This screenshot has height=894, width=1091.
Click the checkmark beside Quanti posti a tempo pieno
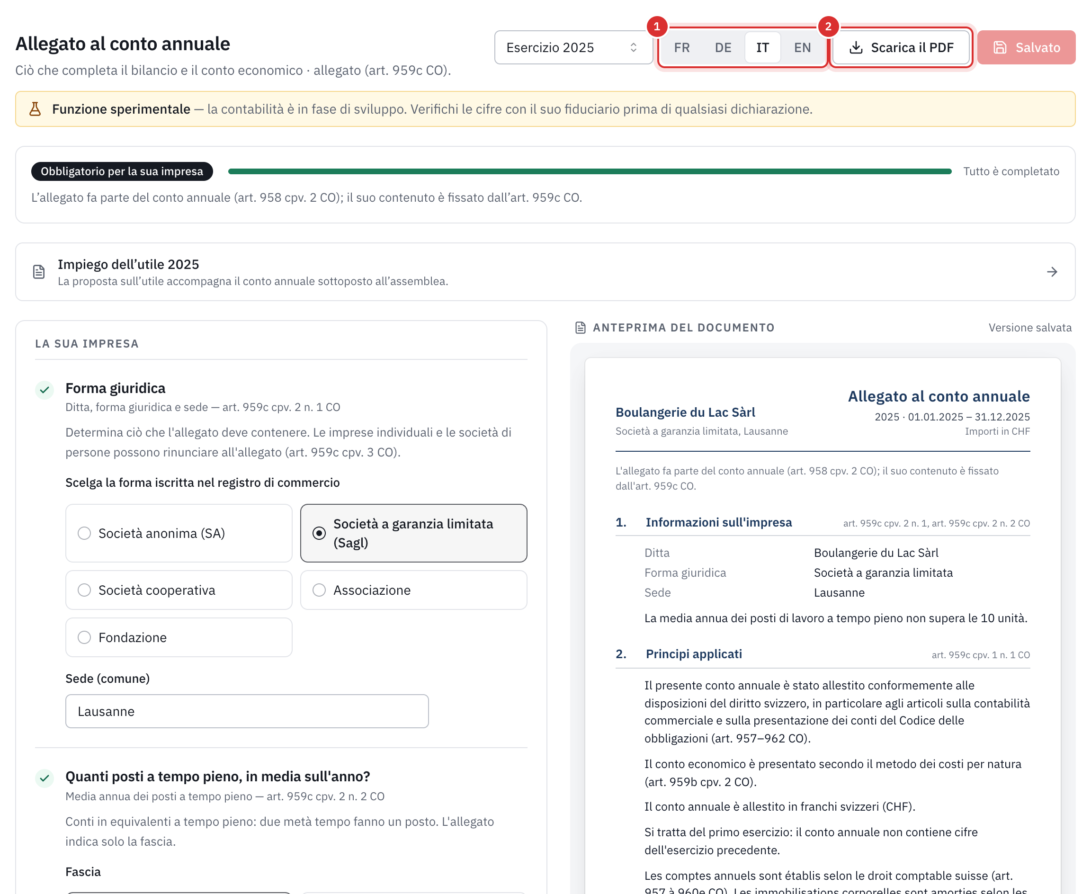click(45, 778)
